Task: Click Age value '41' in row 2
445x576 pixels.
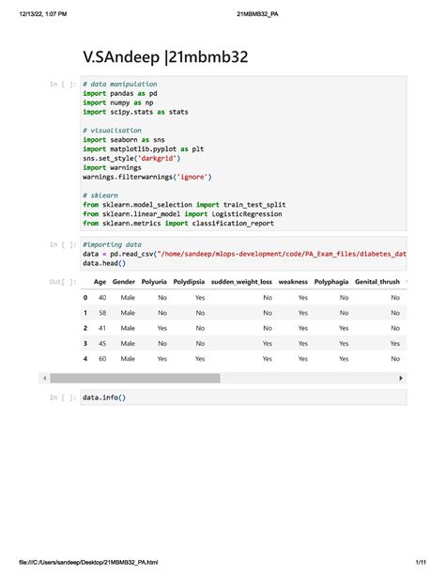Action: pyautogui.click(x=102, y=328)
